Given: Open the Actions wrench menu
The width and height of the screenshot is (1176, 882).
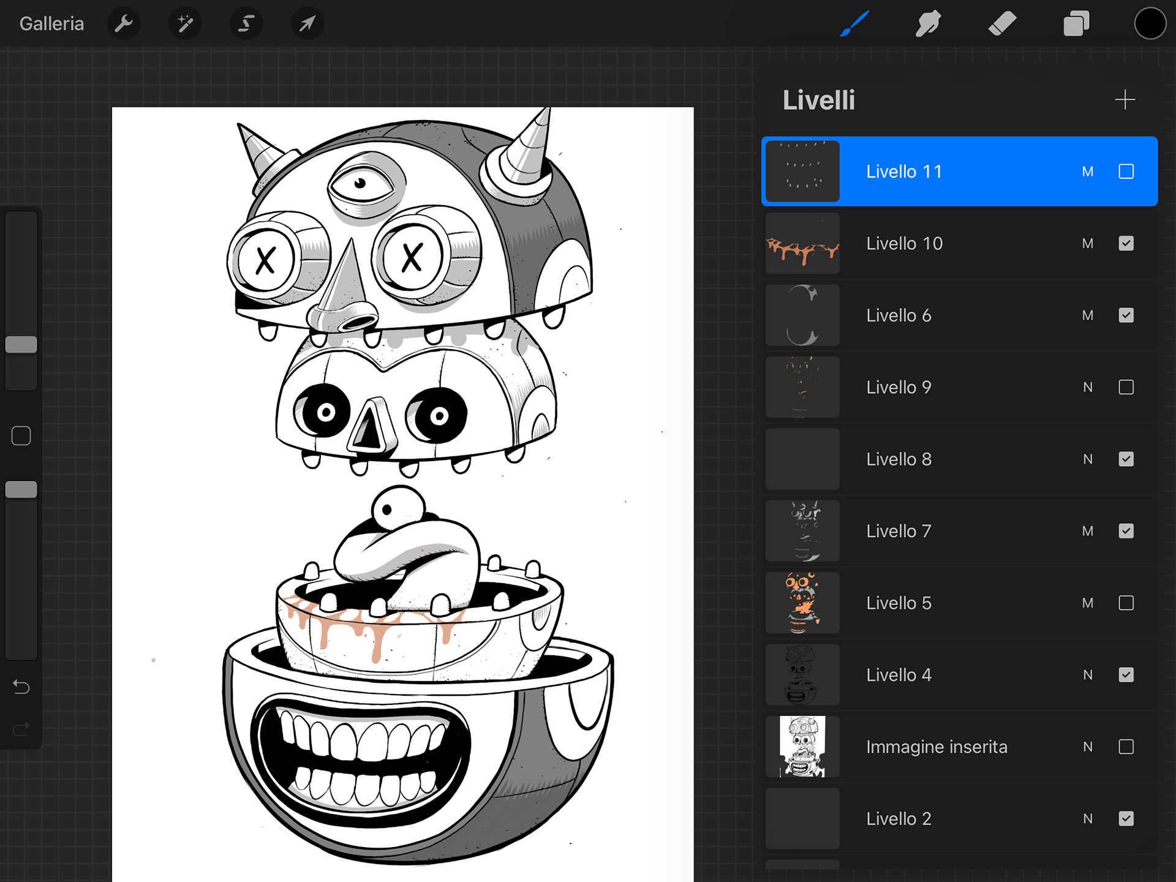Looking at the screenshot, I should pos(124,24).
